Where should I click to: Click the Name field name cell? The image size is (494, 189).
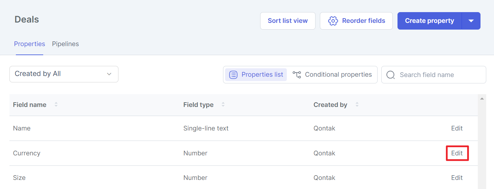(x=22, y=128)
